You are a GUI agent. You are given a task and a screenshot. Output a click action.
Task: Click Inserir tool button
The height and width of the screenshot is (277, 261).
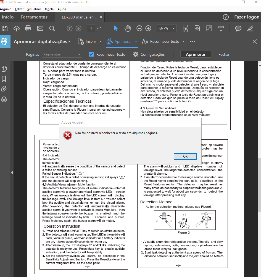(x=87, y=41)
